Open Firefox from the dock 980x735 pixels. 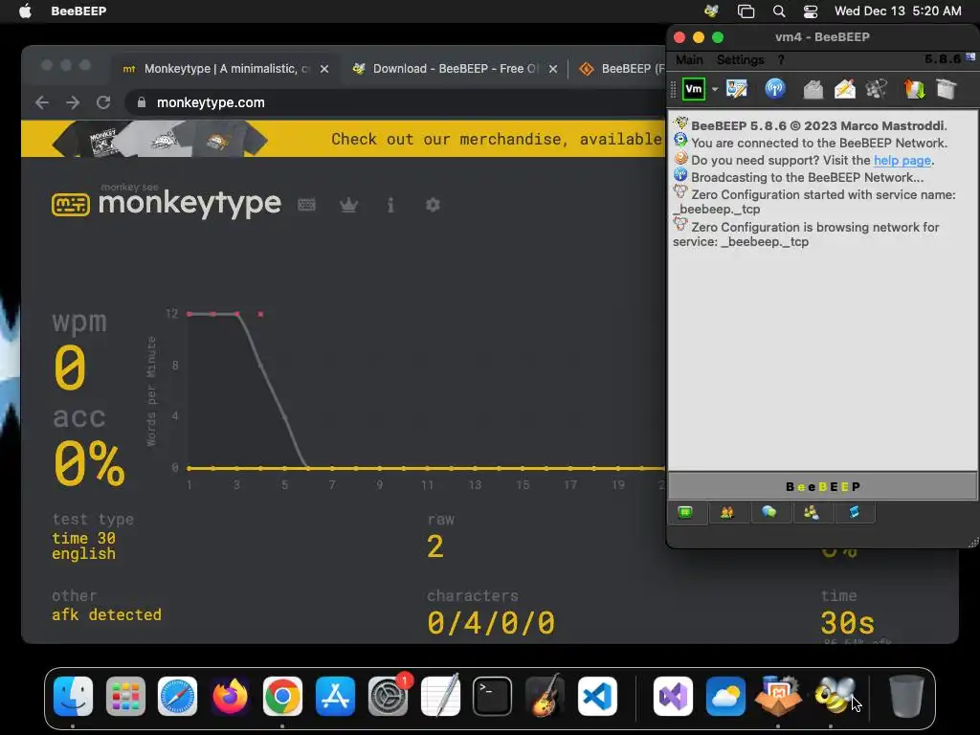[230, 697]
